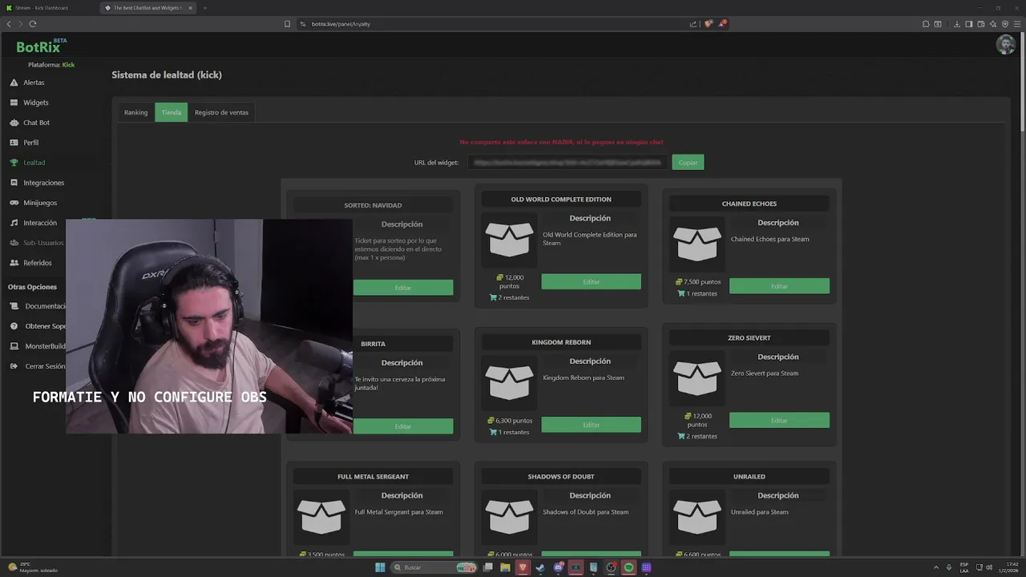The width and height of the screenshot is (1026, 577).
Task: Show hidden system tray icons chevron
Action: coord(935,567)
